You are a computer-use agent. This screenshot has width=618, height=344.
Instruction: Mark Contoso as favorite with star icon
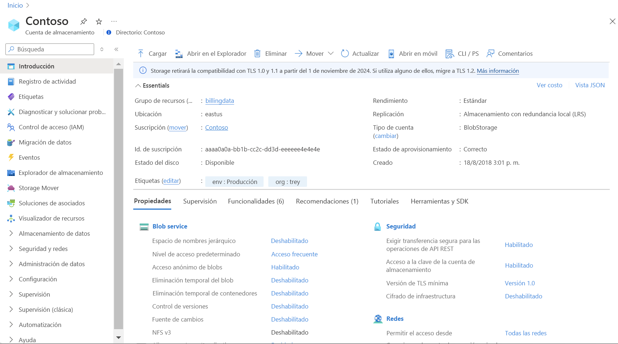click(99, 22)
